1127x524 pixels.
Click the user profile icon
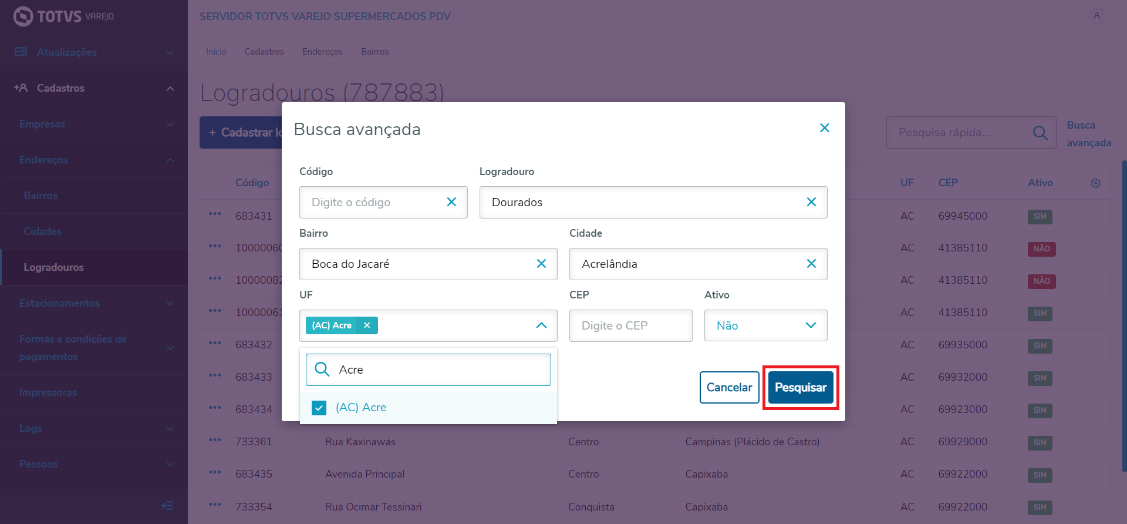(1096, 16)
